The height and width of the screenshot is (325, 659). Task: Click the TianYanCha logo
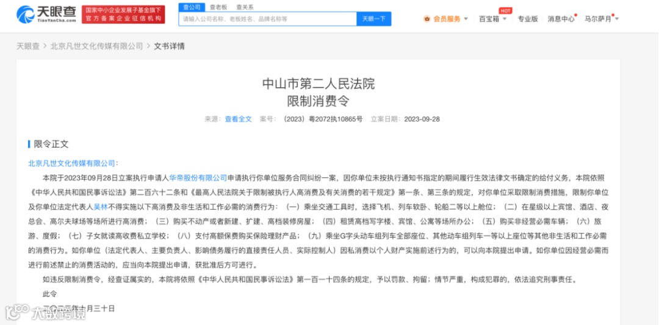[x=46, y=14]
